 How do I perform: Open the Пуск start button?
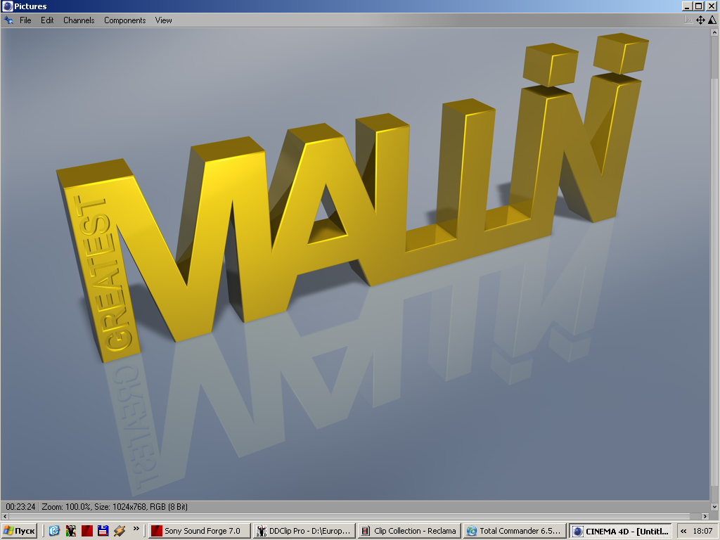coord(19,531)
